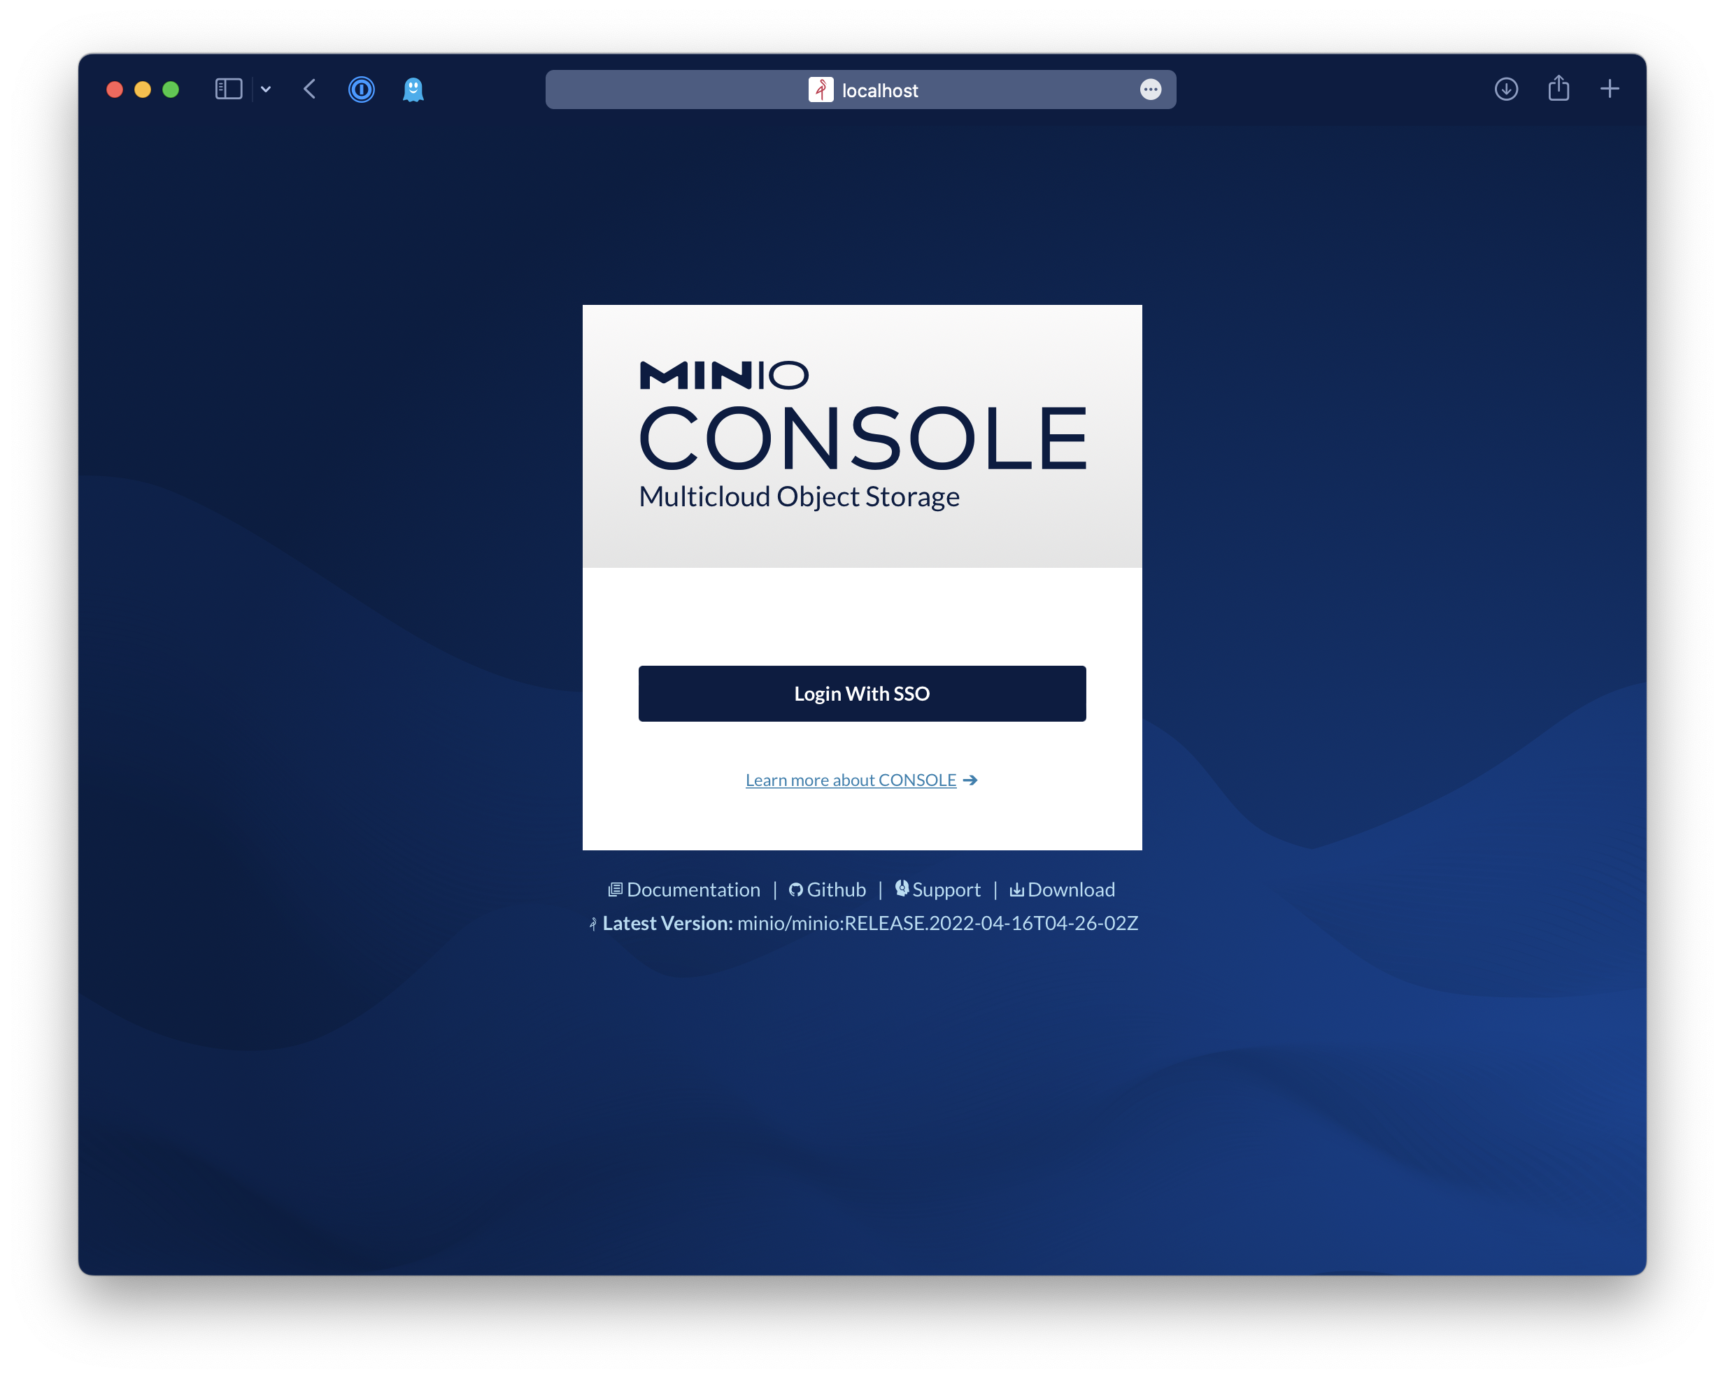Open a new tab with plus icon
The height and width of the screenshot is (1379, 1725).
(x=1610, y=89)
